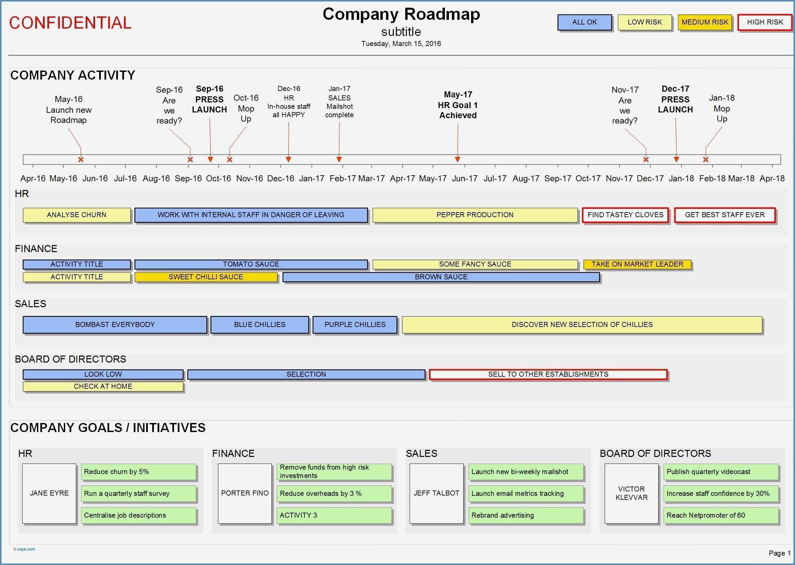Click the MEDIUM RISK legend box

pyautogui.click(x=705, y=22)
